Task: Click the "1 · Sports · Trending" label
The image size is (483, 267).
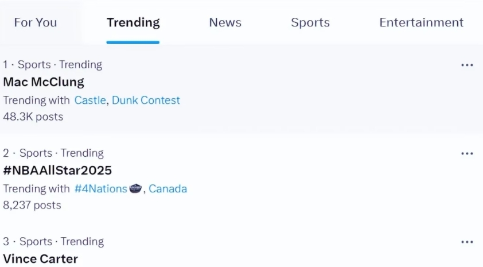Action: [53, 65]
